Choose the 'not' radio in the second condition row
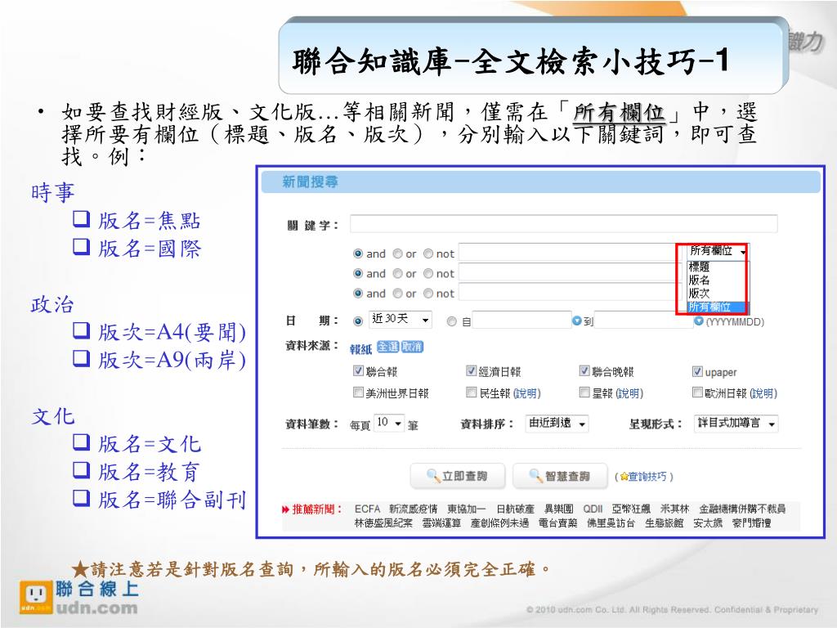 pyautogui.click(x=428, y=273)
